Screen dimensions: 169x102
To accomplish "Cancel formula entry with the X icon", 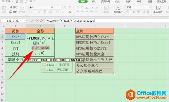I will click(x=32, y=21).
